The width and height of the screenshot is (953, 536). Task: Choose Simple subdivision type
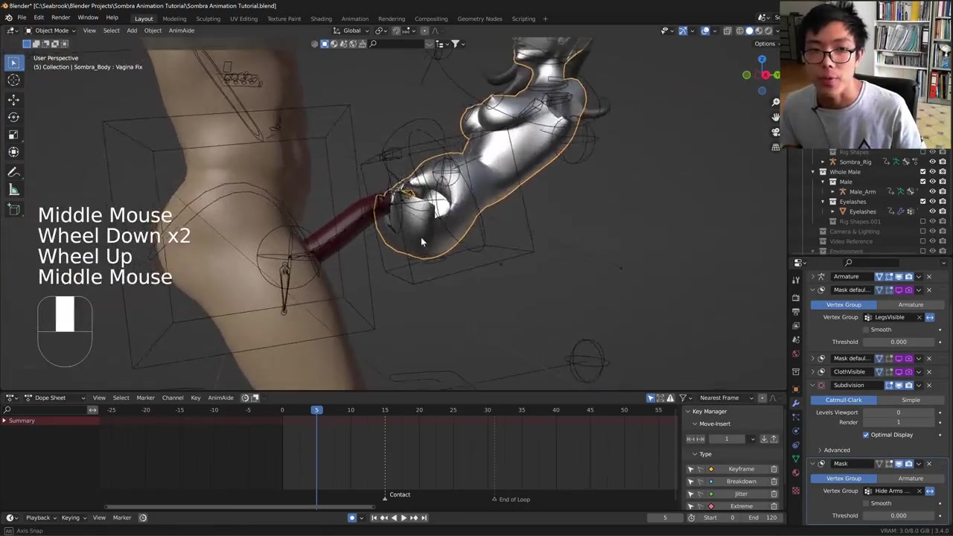pos(911,400)
